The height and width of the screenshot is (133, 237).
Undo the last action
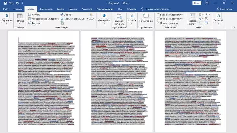11,3
